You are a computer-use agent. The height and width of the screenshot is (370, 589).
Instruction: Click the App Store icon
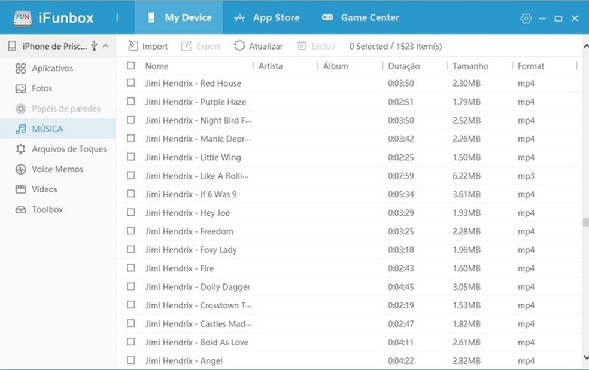click(239, 18)
